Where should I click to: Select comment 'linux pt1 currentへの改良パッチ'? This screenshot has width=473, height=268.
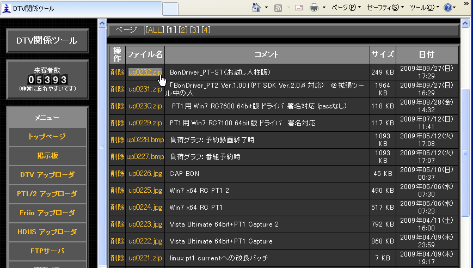click(219, 258)
